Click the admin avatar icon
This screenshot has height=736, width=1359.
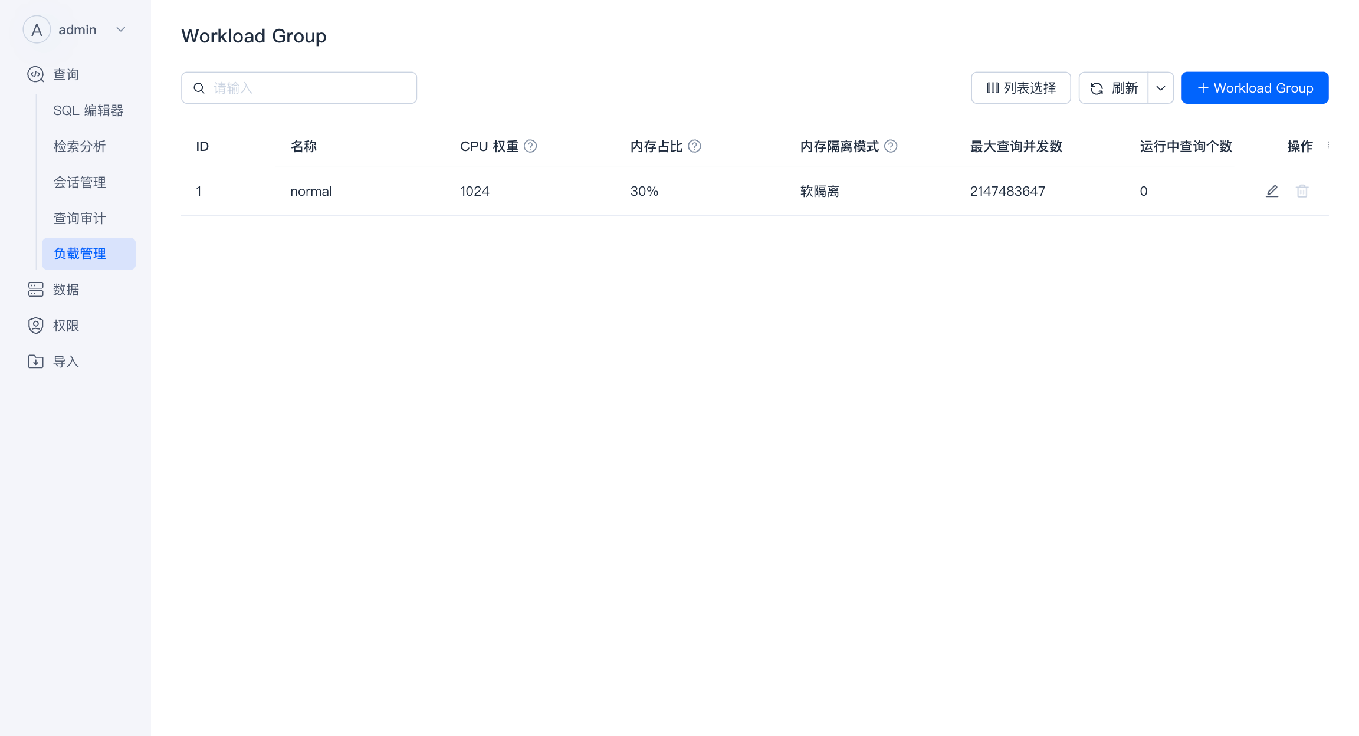point(37,29)
